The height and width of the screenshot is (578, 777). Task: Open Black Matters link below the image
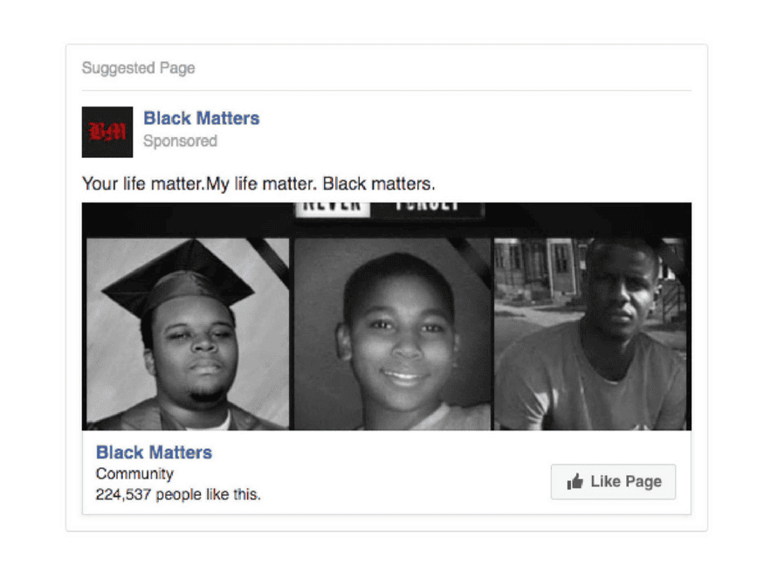(154, 452)
